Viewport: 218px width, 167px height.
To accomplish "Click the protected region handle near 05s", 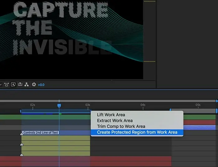I will coord(170,110).
